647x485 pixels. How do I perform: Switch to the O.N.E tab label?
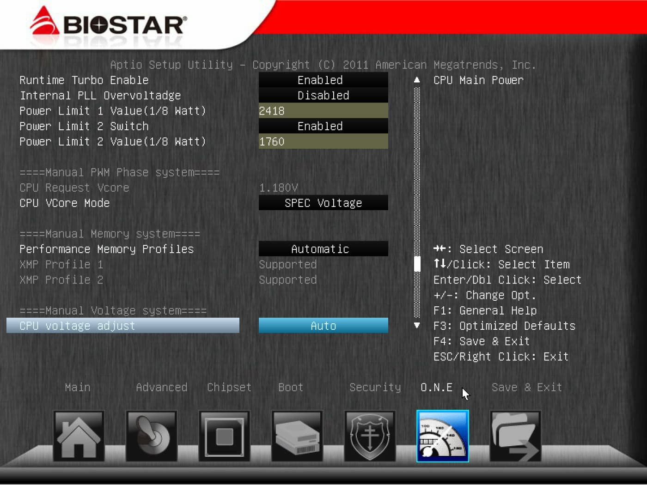point(437,387)
